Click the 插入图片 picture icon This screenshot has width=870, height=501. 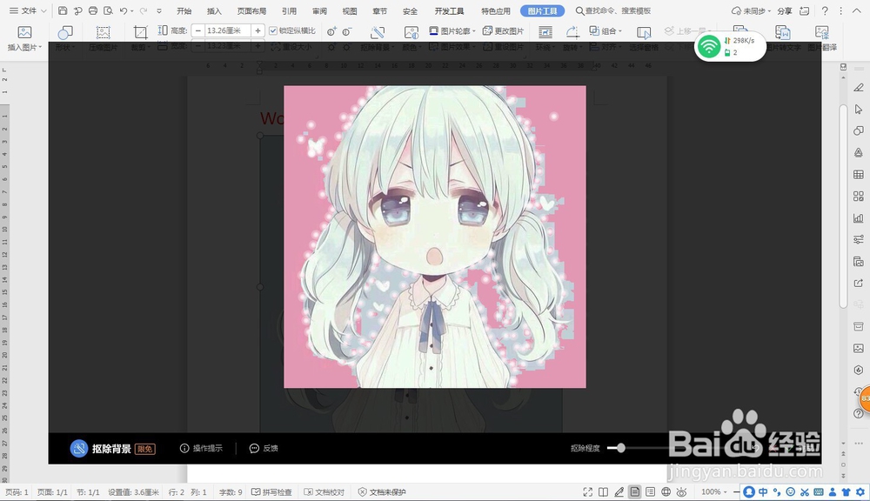click(24, 32)
